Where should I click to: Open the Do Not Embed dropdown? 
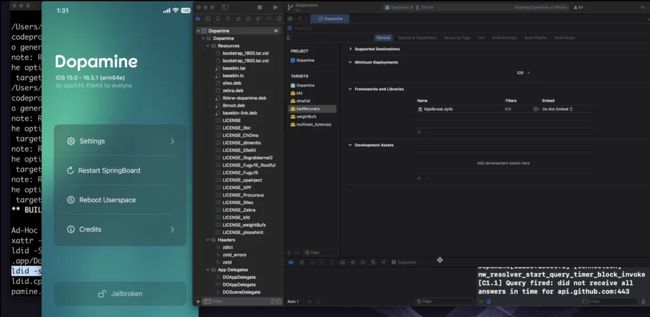[x=557, y=109]
